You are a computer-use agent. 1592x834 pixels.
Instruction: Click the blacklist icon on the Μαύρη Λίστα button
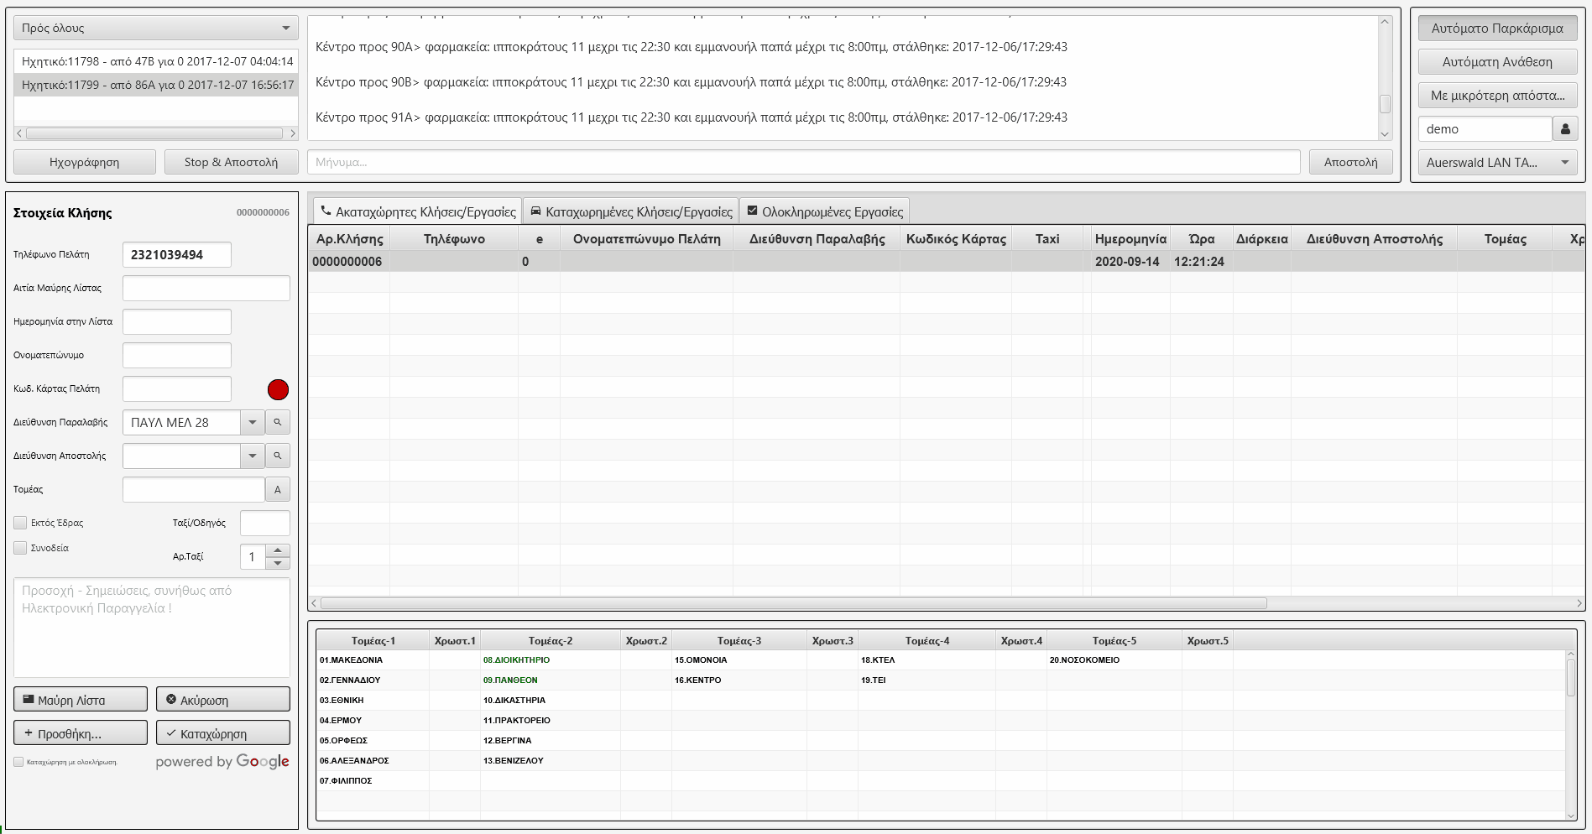pyautogui.click(x=31, y=698)
